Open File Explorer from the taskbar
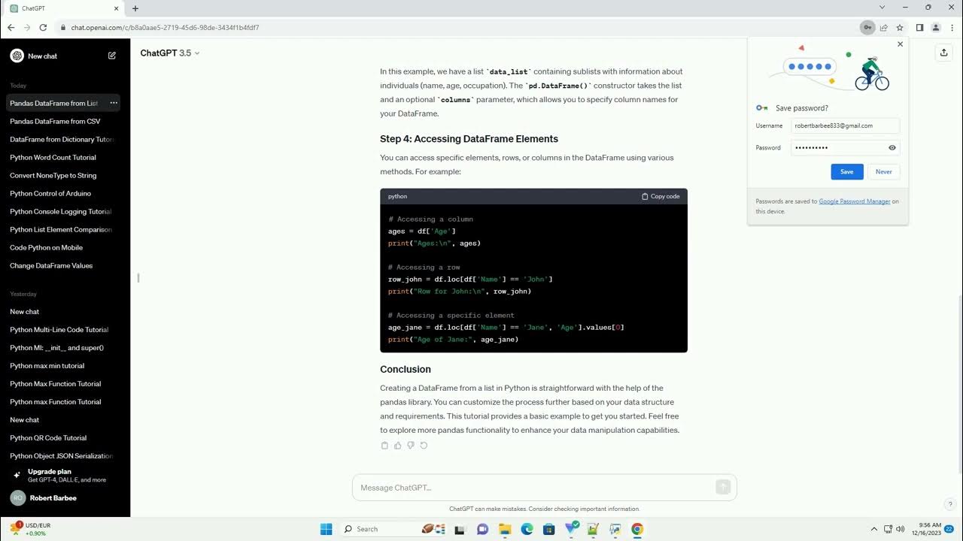 click(x=505, y=529)
